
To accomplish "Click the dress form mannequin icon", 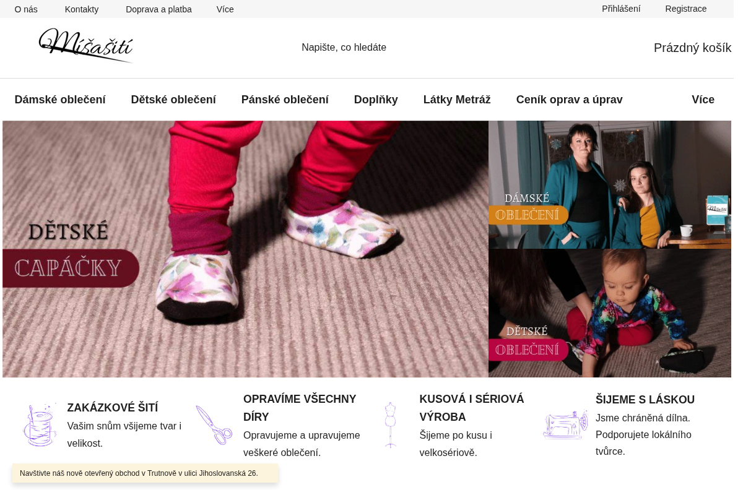I will coord(390,425).
